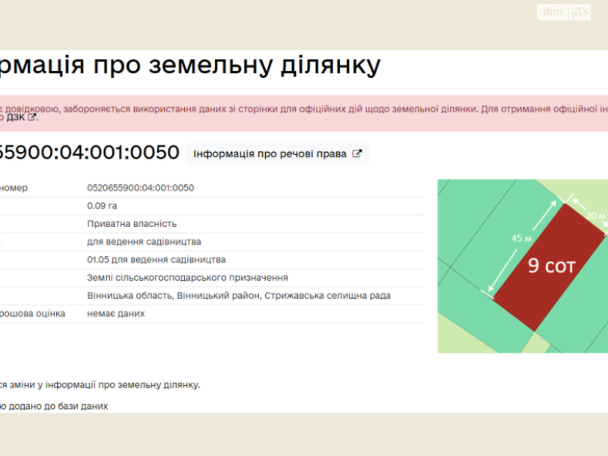Open the ДЗК link in the pink notice
The image size is (608, 456).
pyautogui.click(x=15, y=117)
